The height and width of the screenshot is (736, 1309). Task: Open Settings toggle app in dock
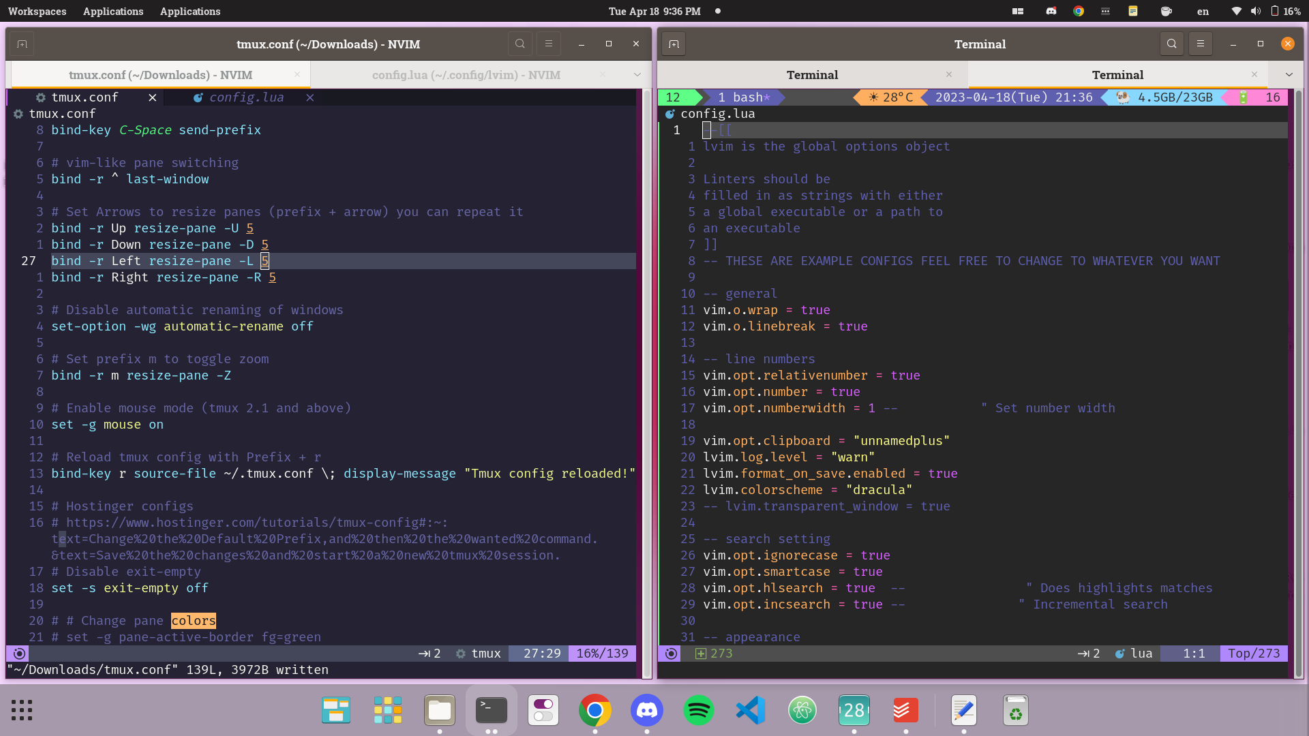(x=543, y=710)
